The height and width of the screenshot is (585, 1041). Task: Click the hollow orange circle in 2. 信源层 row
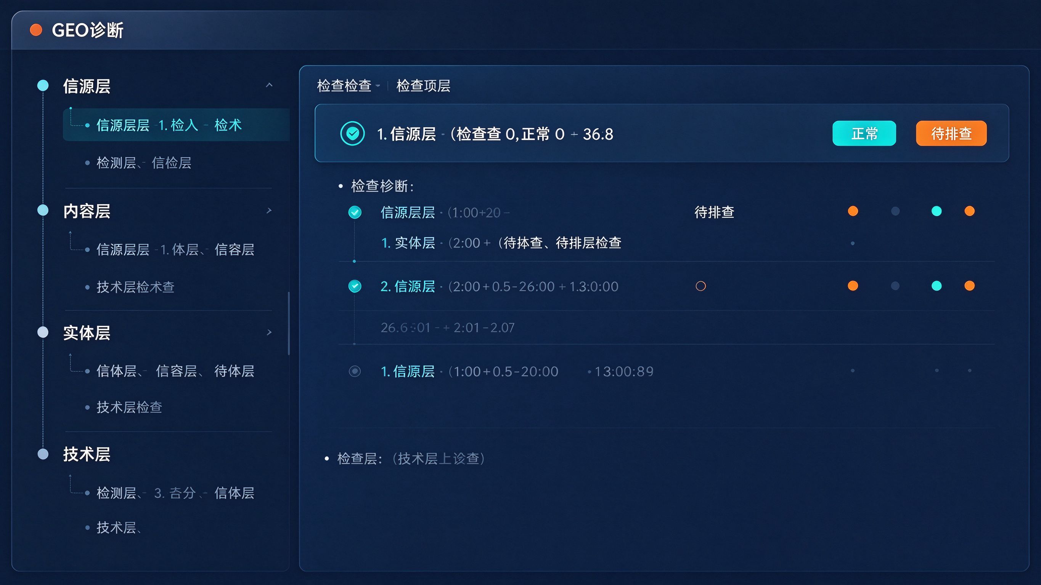coord(701,286)
